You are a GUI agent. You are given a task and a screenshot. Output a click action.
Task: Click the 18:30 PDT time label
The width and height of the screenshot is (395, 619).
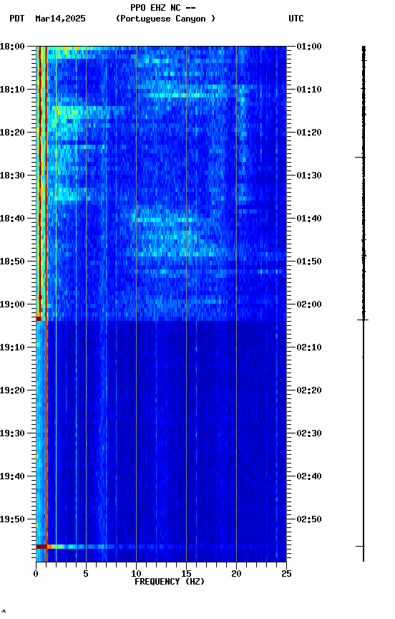12,176
